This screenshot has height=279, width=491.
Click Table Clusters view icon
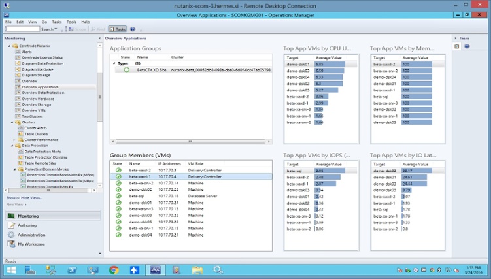(21, 134)
